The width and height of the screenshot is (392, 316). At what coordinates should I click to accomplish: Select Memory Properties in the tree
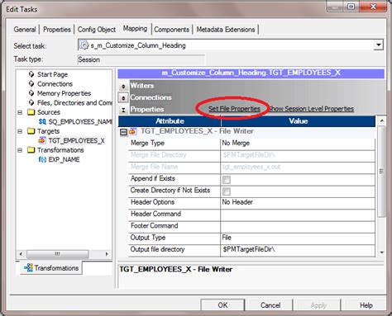(64, 93)
